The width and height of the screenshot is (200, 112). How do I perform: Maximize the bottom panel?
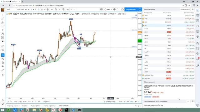coord(139,106)
